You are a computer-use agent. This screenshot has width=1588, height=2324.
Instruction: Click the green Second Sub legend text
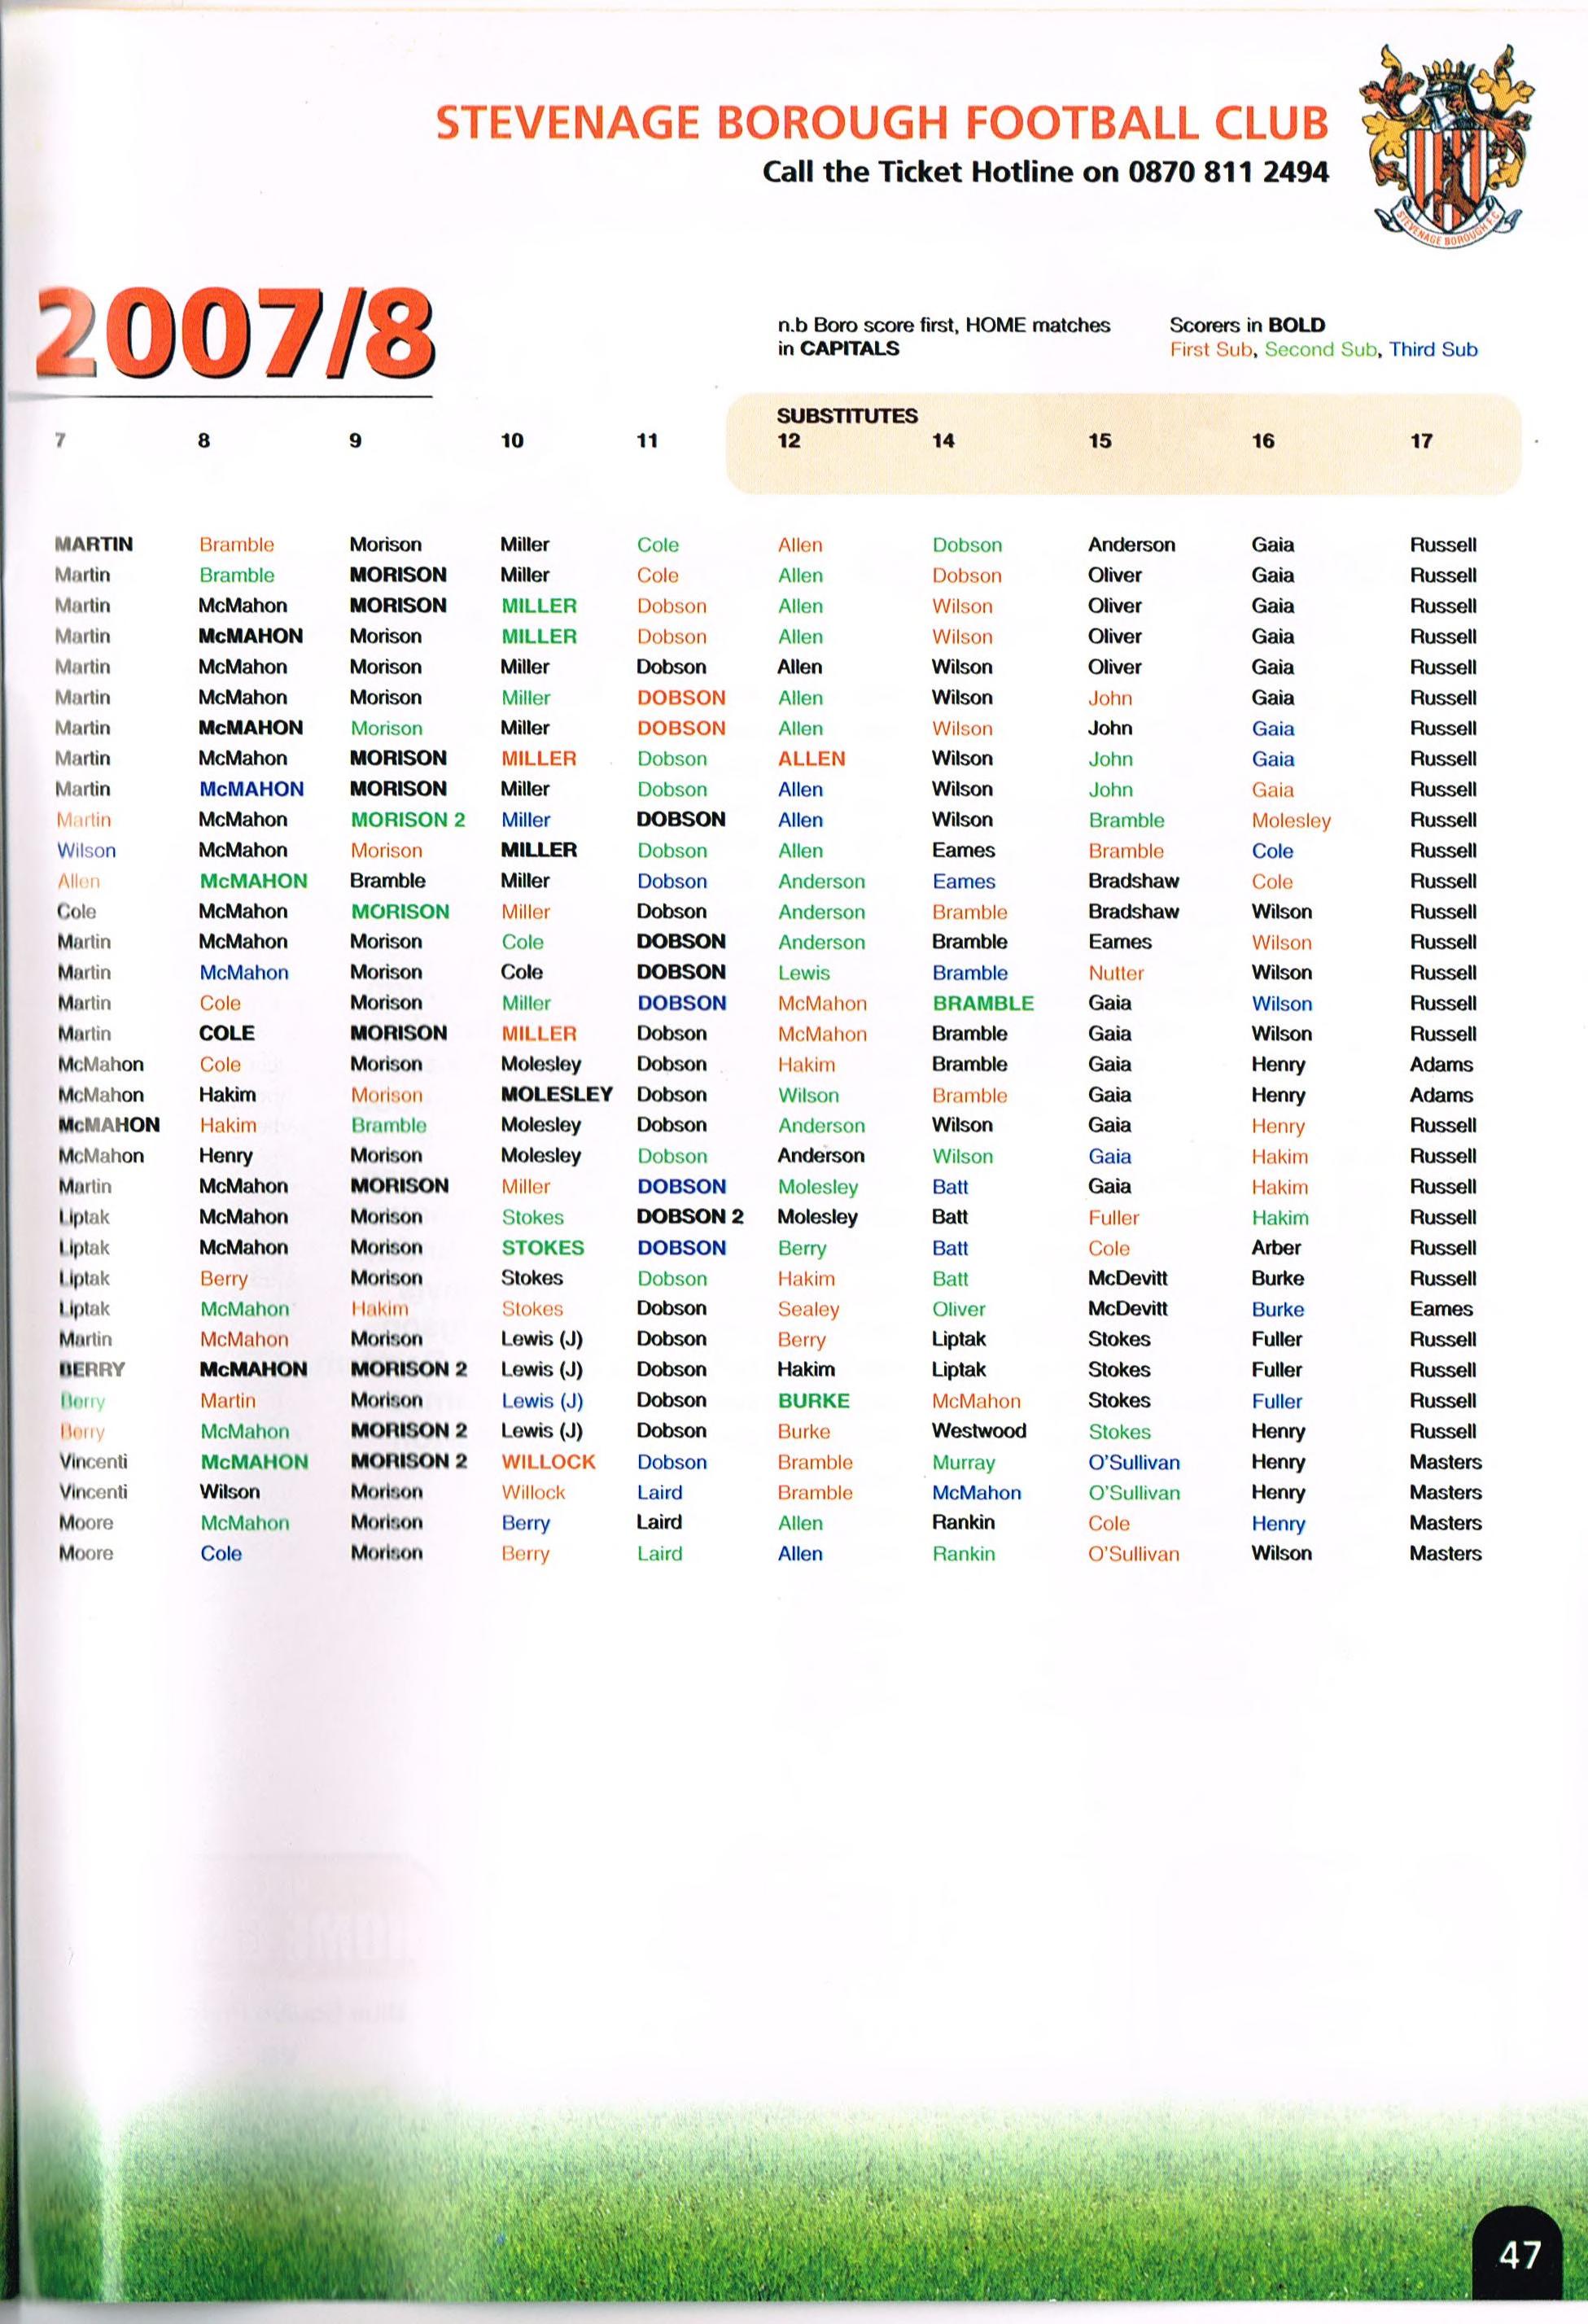tap(1321, 350)
